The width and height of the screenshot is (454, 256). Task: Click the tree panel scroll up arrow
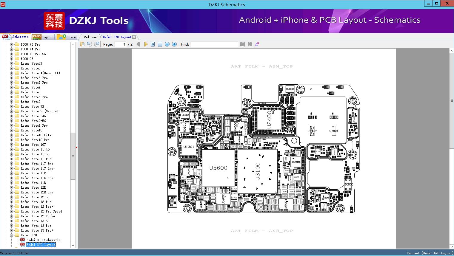tap(73, 45)
